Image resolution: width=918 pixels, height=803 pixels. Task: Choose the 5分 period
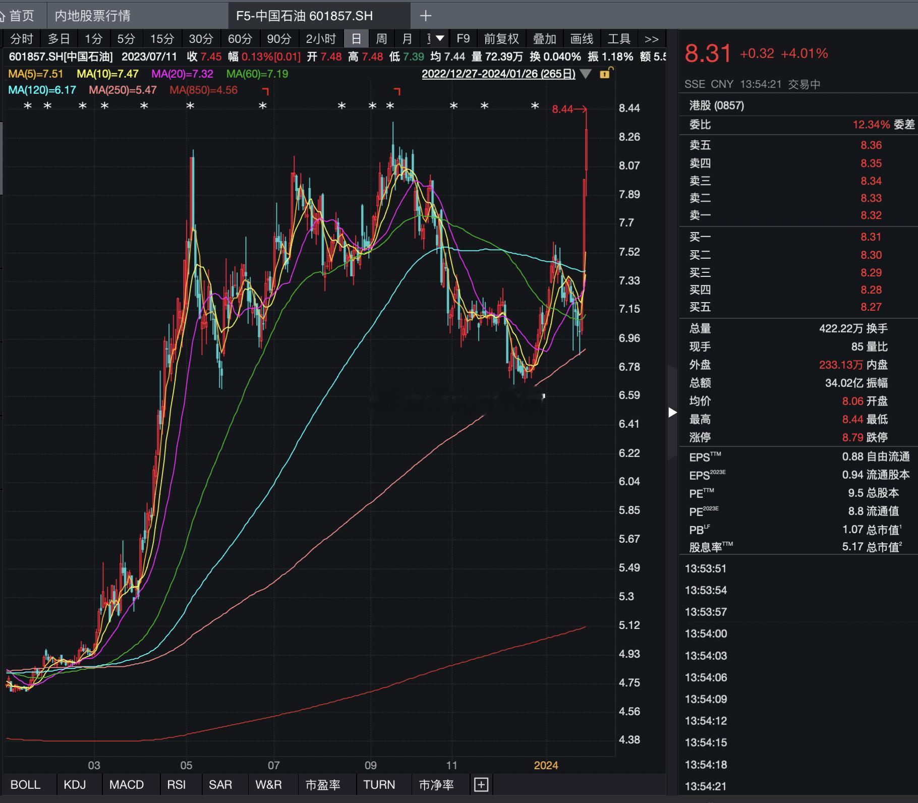pyautogui.click(x=126, y=39)
